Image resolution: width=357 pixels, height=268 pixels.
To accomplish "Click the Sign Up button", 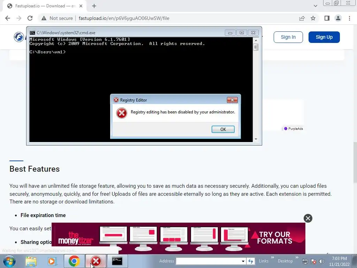I will [324, 37].
